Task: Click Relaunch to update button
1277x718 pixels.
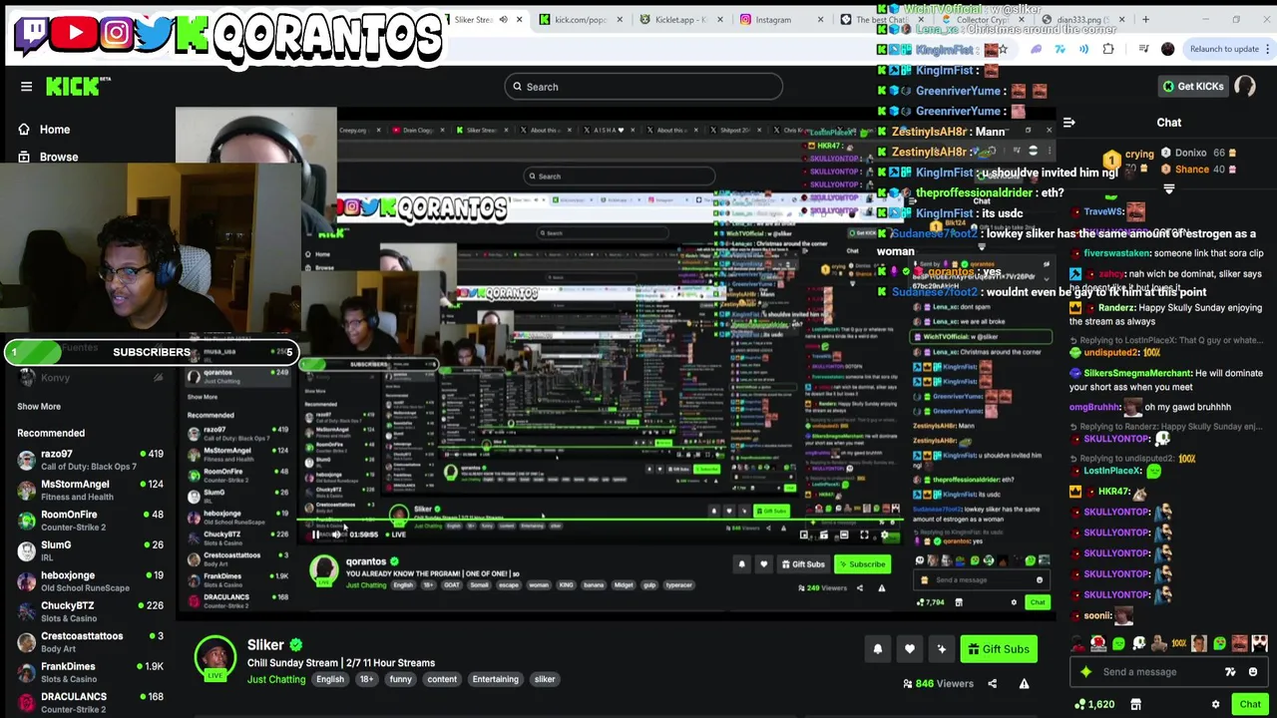Action: tap(1224, 49)
